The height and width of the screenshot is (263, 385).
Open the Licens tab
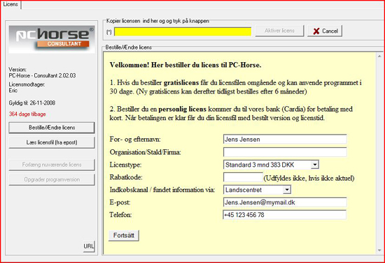coord(10,4)
